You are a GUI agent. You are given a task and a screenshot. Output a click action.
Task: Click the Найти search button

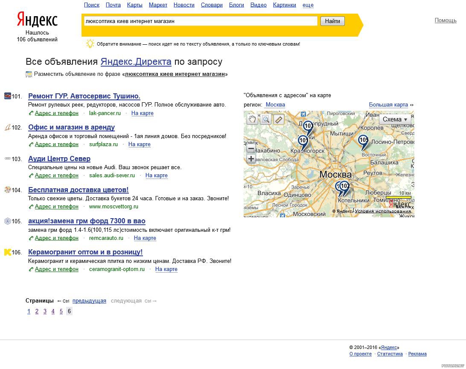(332, 21)
